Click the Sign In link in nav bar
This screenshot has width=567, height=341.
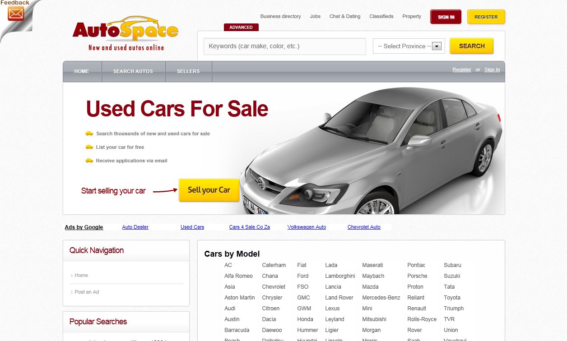492,69
